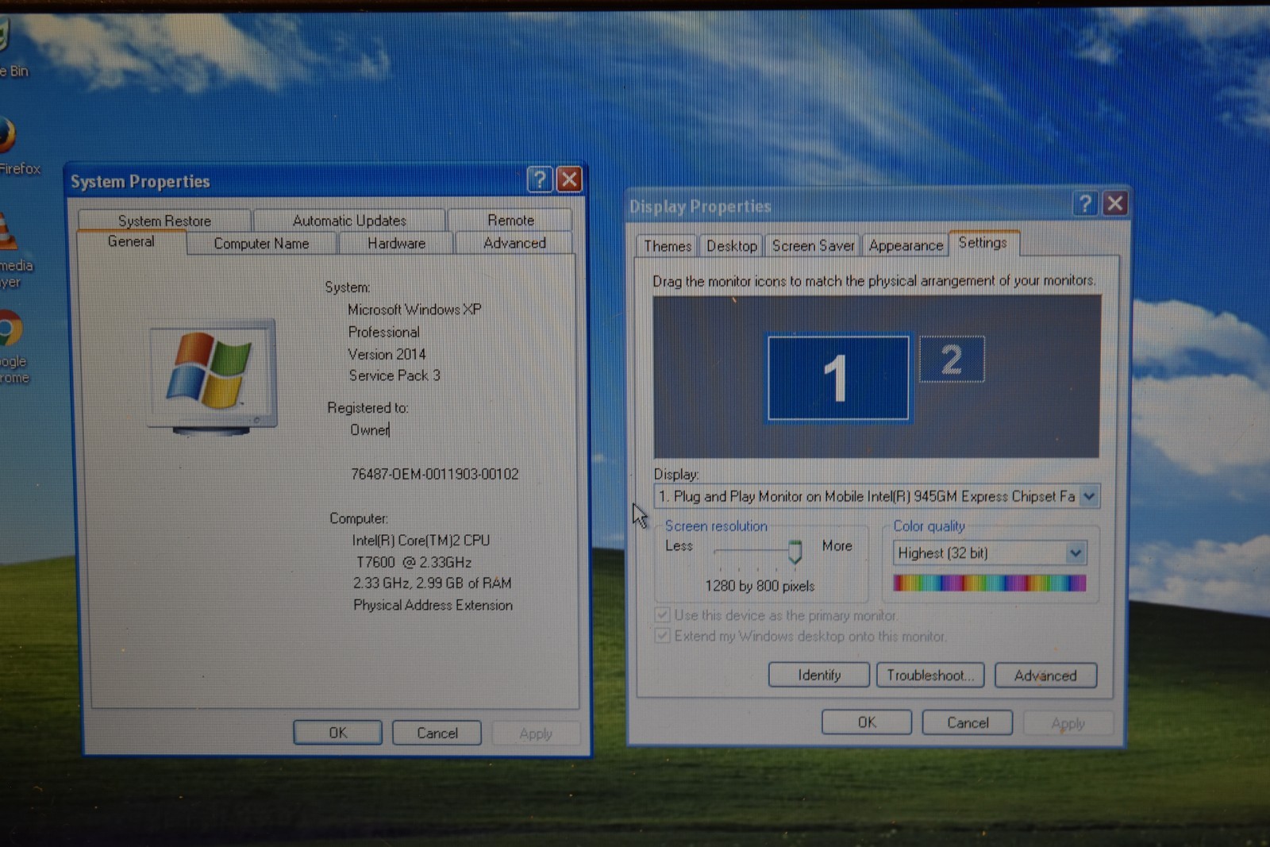The width and height of the screenshot is (1270, 847).
Task: Click the 'Intel(R) Core(TM)2 CPU' text
Action: [x=421, y=540]
